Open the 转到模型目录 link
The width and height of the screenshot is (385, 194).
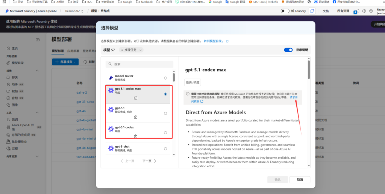click(216, 41)
